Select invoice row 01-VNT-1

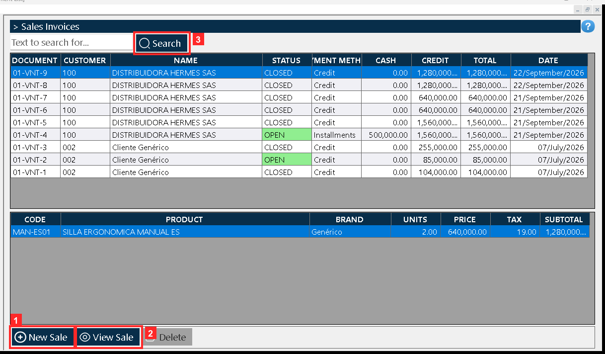point(299,172)
